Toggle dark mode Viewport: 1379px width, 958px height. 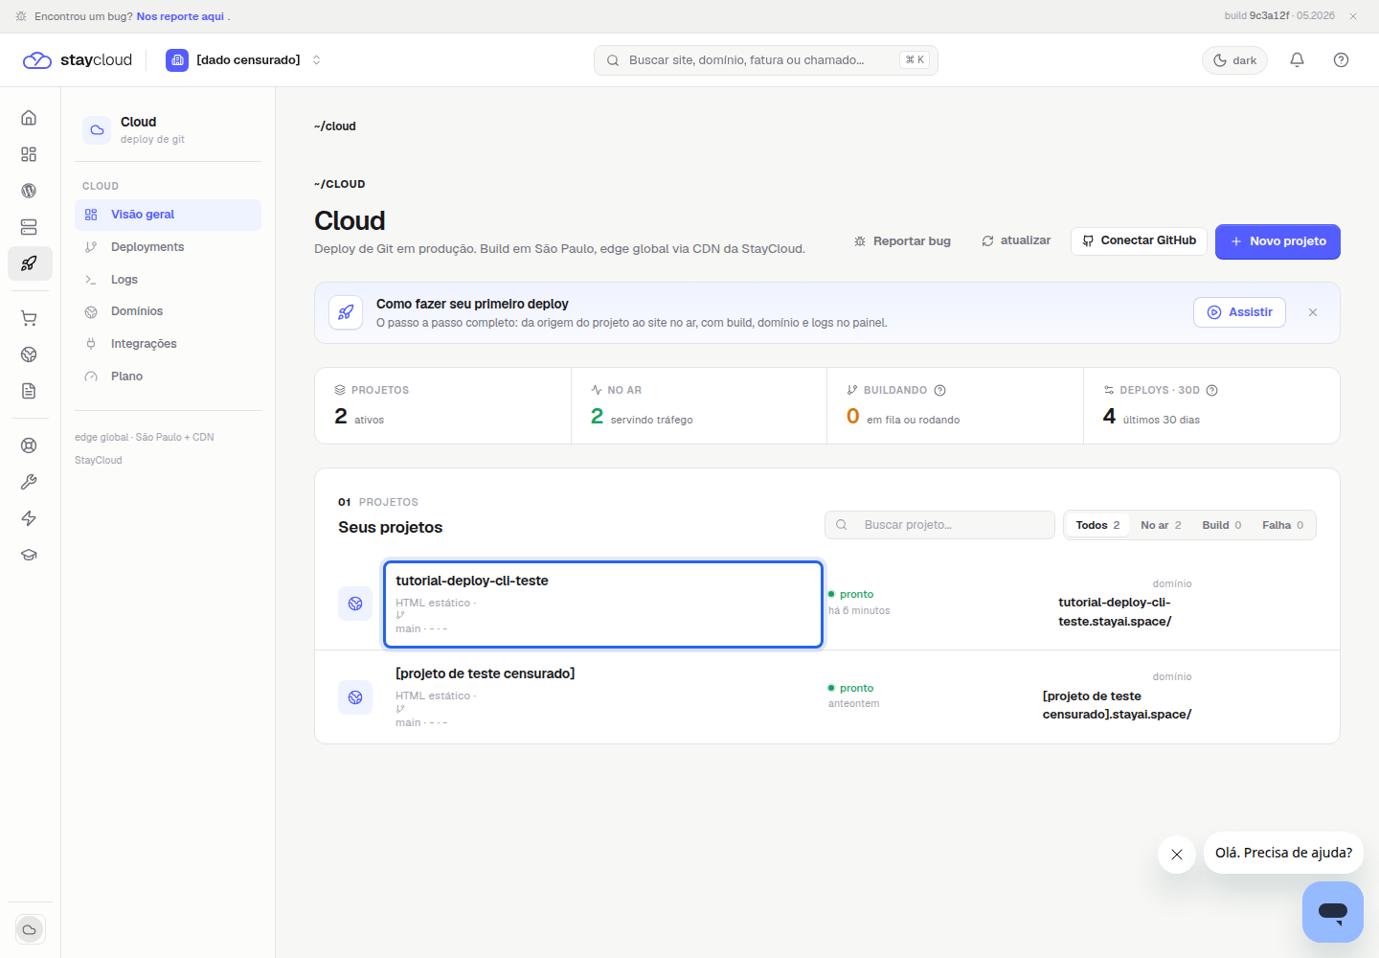[1234, 60]
